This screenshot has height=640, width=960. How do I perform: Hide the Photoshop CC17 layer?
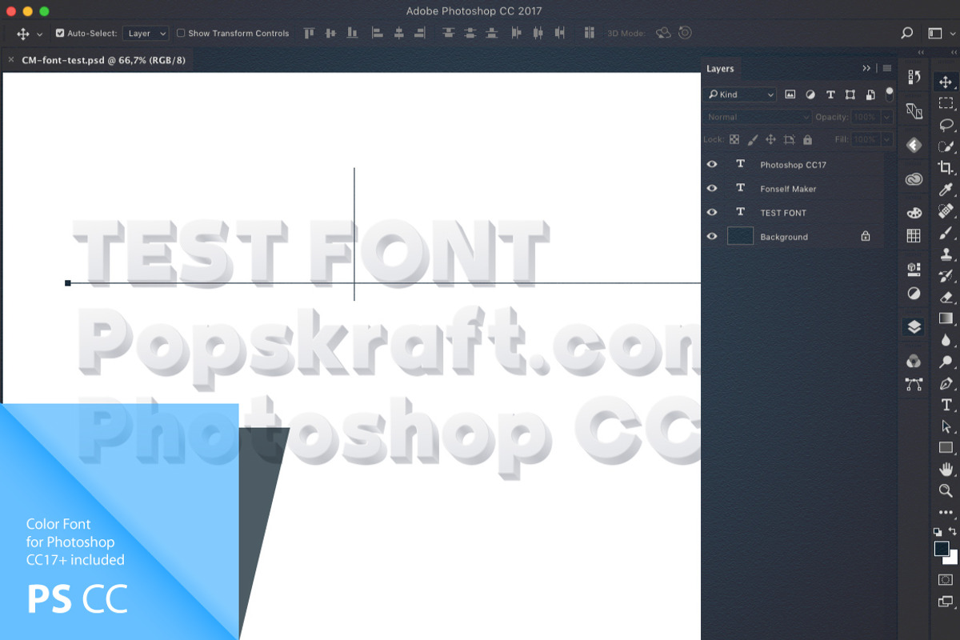pyautogui.click(x=712, y=164)
